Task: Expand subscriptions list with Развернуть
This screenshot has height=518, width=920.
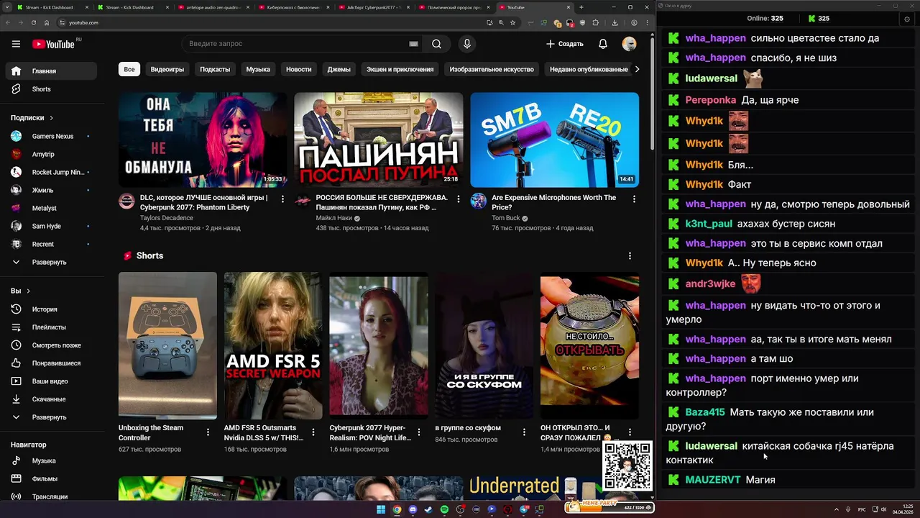Action: [51, 262]
